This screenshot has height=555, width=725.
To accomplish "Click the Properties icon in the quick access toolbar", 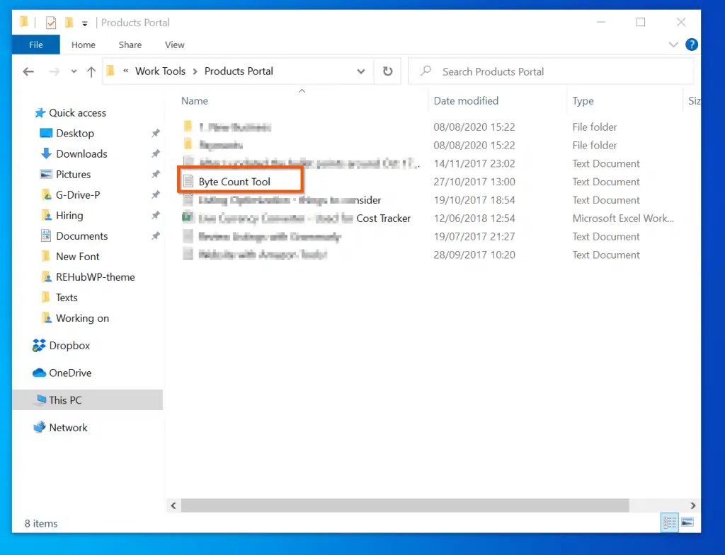I will pos(50,22).
